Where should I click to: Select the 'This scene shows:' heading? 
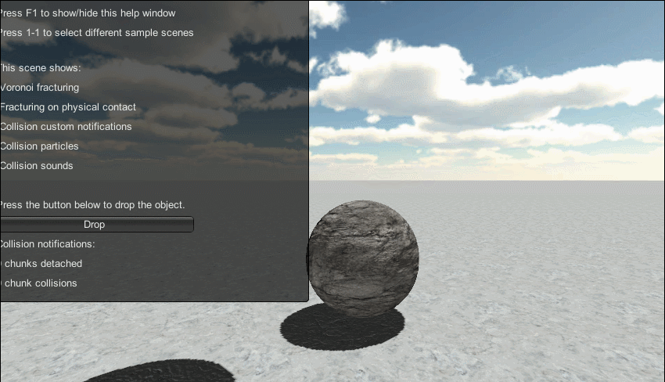[x=40, y=68]
